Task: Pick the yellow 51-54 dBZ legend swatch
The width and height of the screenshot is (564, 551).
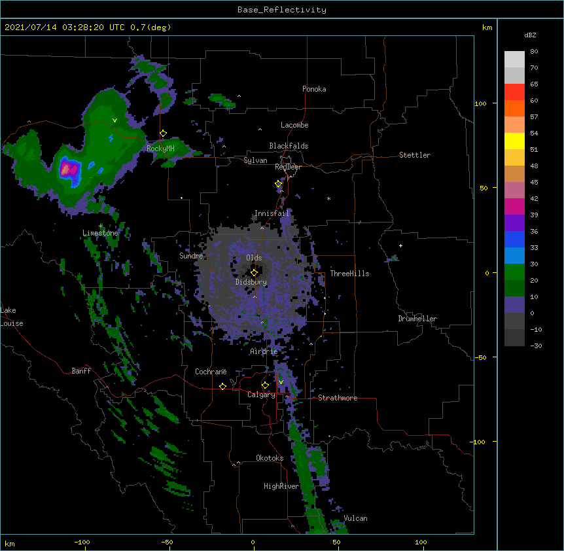Action: [x=514, y=141]
